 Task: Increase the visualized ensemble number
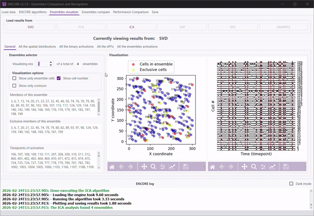coord(51,63)
